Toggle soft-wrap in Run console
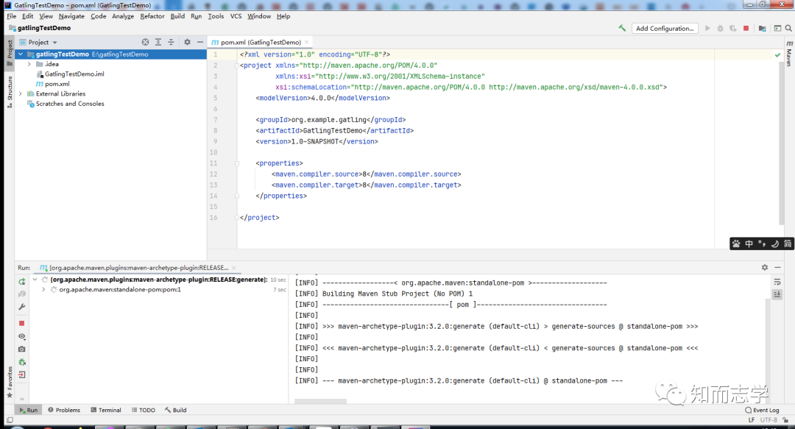 [777, 282]
